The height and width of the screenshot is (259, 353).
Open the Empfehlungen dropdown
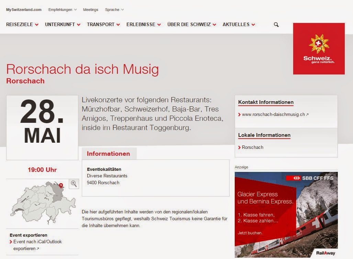click(63, 10)
